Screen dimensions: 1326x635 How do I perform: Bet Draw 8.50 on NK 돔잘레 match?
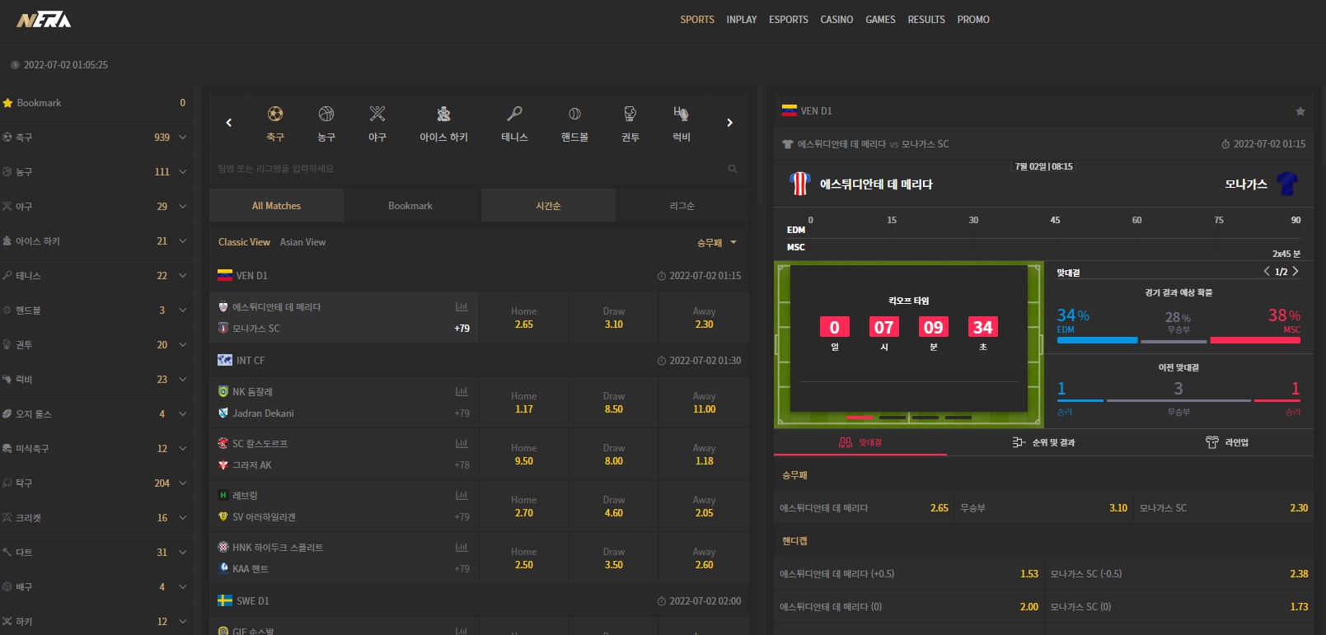(614, 403)
